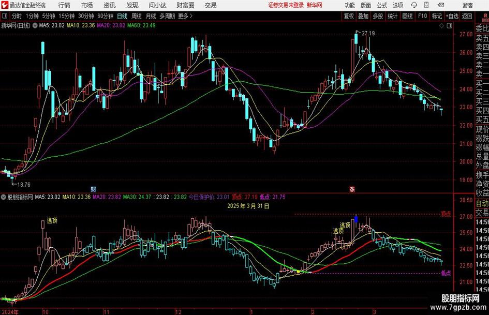The width and height of the screenshot is (489, 315).
Task: Open the 行情 menu
Action: pyautogui.click(x=64, y=5)
